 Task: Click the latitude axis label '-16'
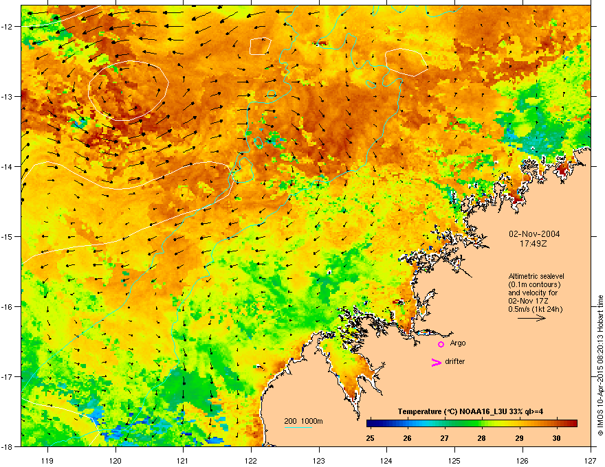pyautogui.click(x=8, y=307)
